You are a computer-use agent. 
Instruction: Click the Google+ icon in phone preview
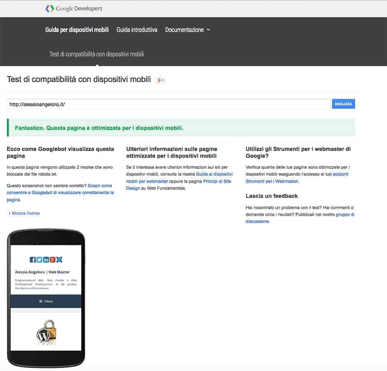click(x=52, y=260)
